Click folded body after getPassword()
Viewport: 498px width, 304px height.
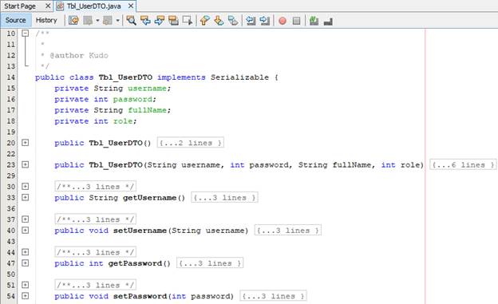(x=210, y=263)
